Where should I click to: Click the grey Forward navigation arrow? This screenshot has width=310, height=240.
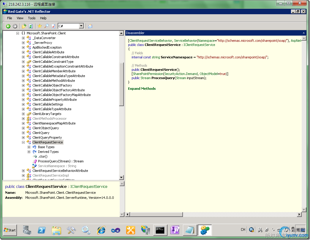coord(15,26)
